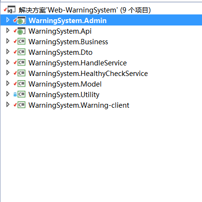Click the C# icon of WarningSystem.Dto
202x202 pixels.
[21, 52]
